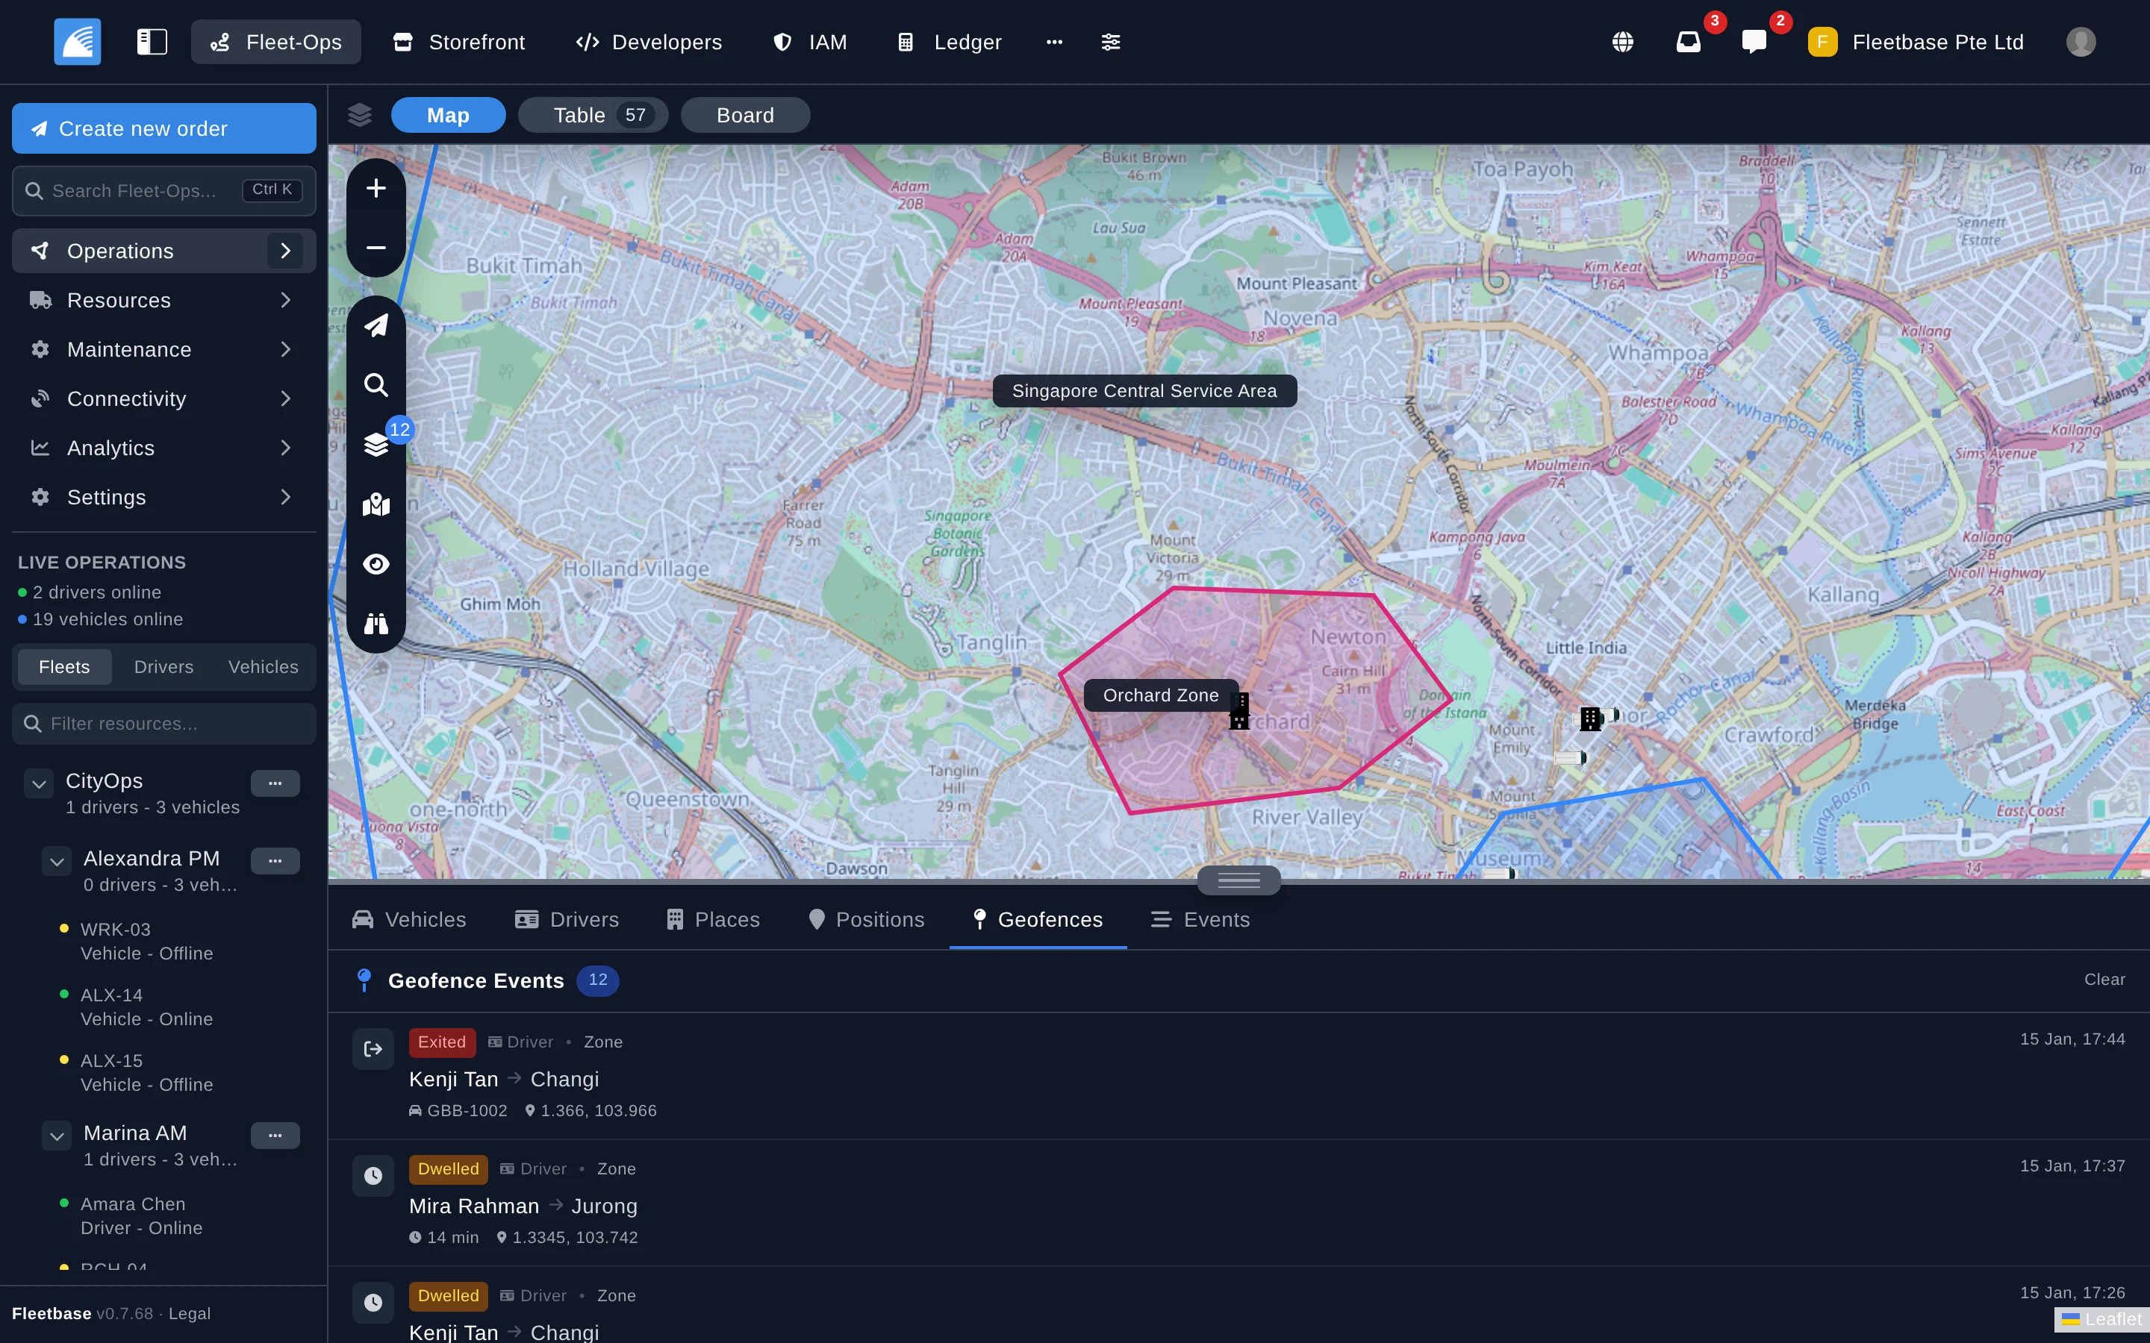The height and width of the screenshot is (1343, 2150).
Task: Click the paper plane map tool
Action: 376,325
